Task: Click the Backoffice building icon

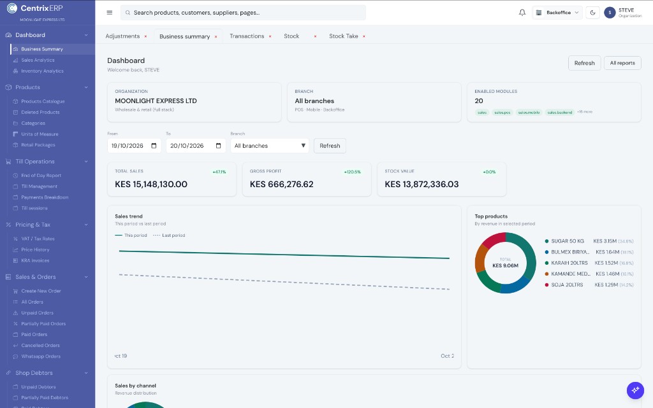Action: [538, 13]
